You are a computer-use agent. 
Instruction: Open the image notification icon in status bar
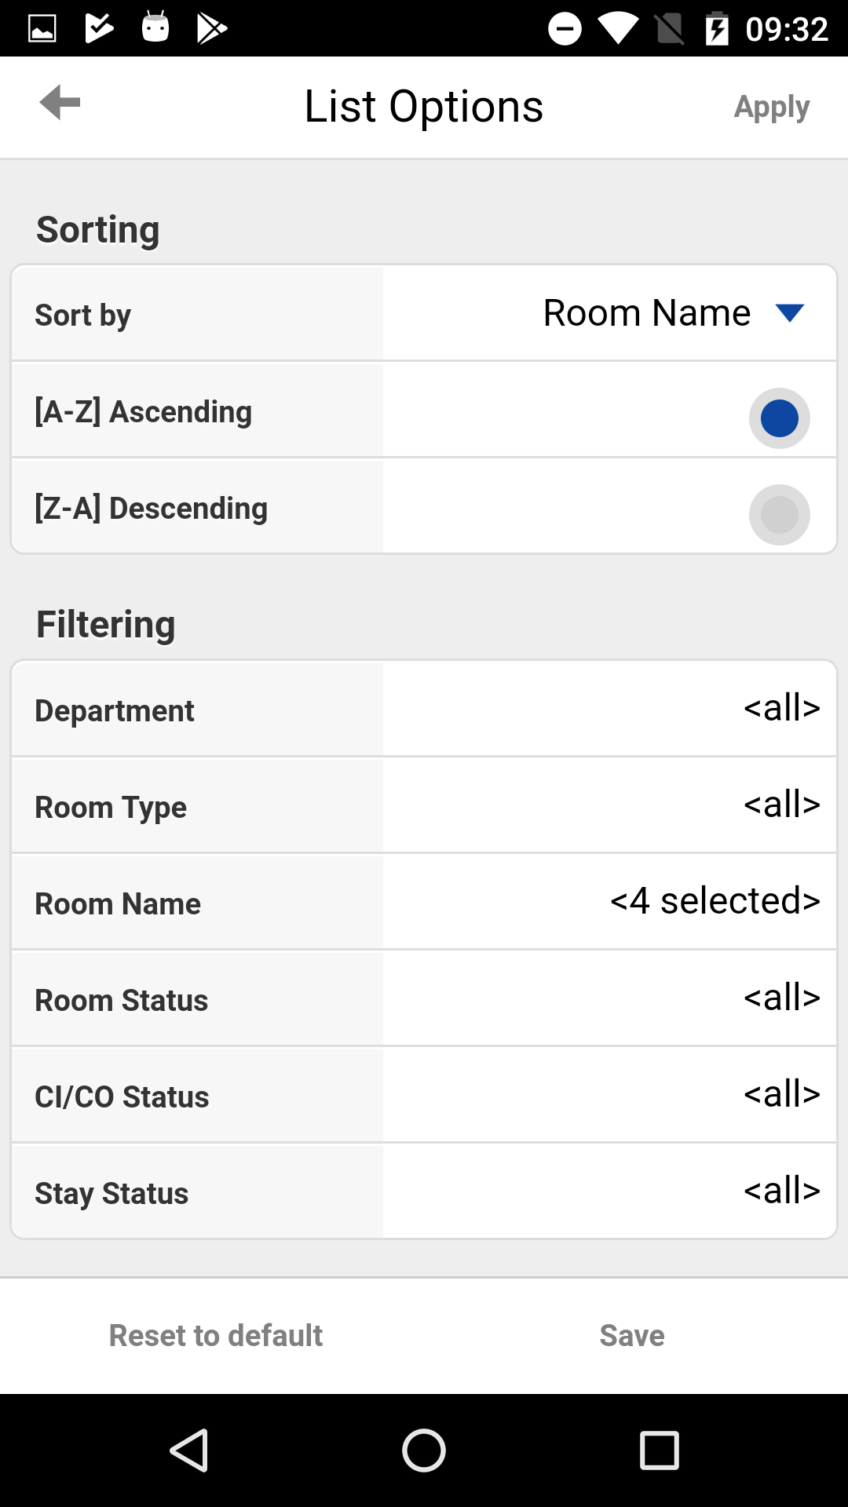point(42,29)
